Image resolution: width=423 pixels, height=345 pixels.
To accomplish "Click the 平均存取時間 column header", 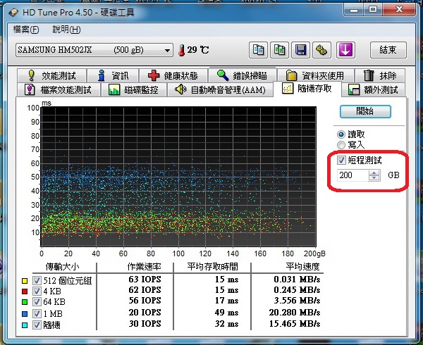I will pos(213,267).
